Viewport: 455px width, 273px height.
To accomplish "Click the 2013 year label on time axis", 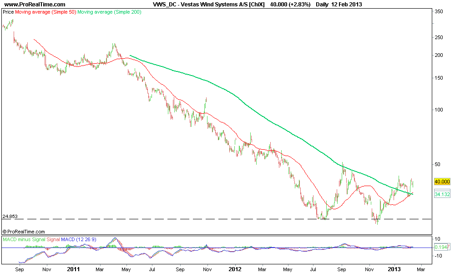I will [394, 269].
